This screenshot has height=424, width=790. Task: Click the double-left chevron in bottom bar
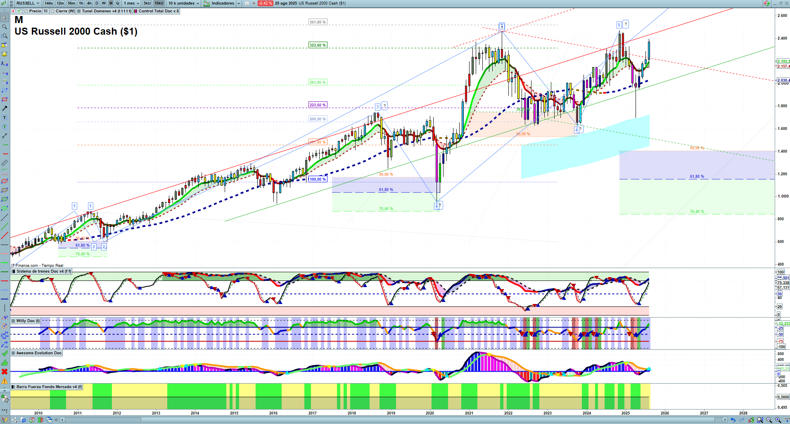[57, 420]
